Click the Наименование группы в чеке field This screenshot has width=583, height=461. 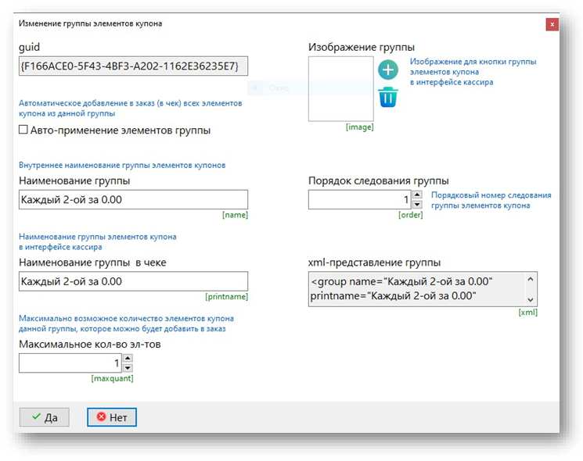coord(132,281)
